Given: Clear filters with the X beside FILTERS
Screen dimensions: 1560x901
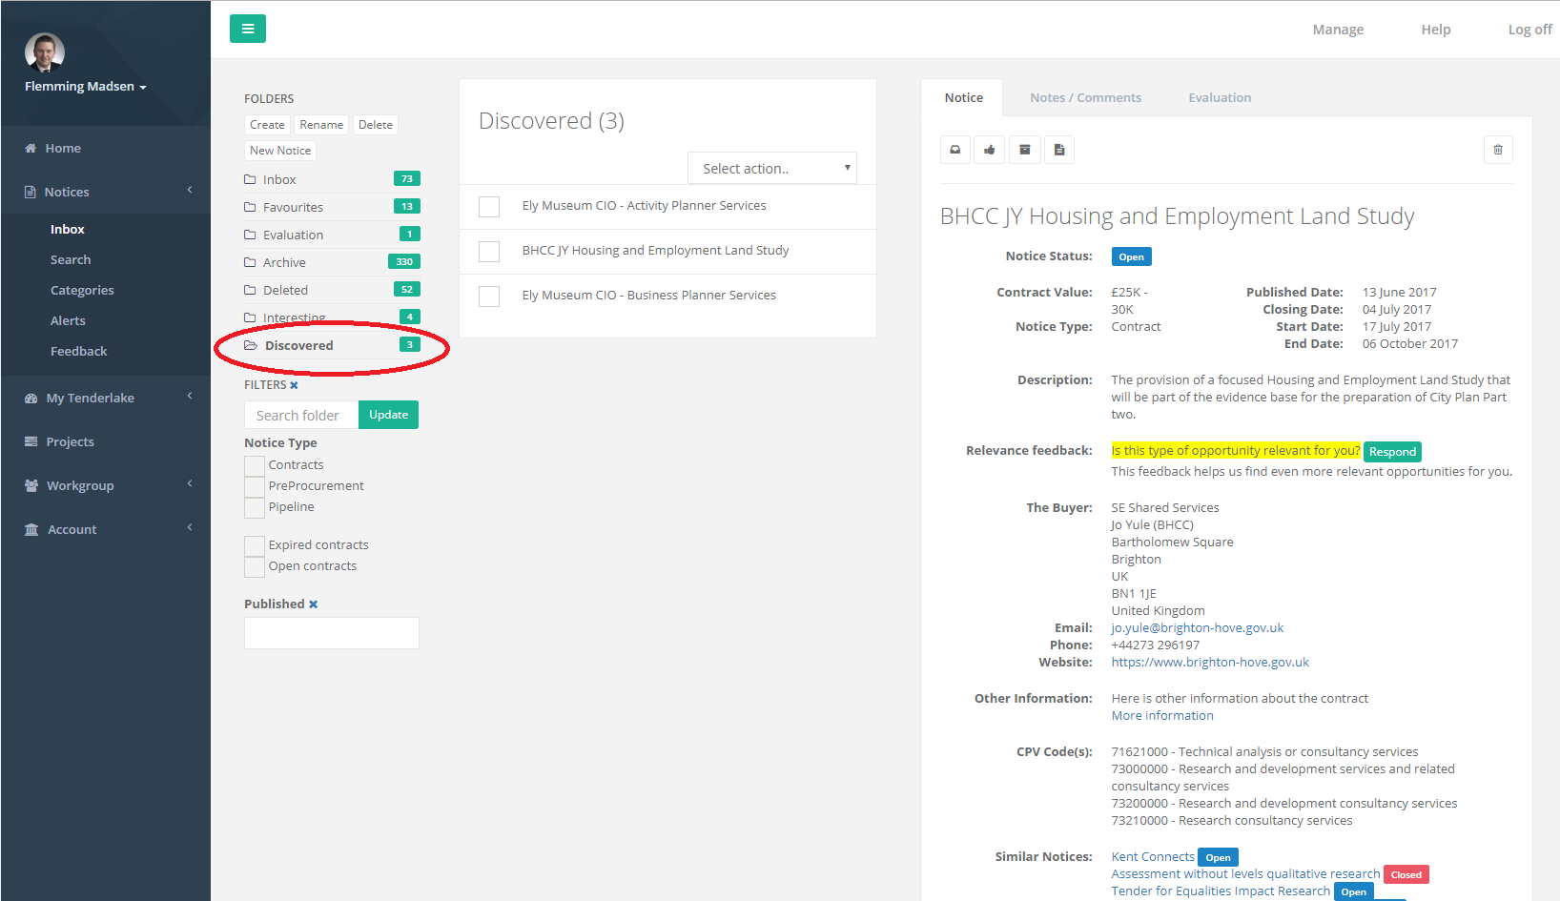Looking at the screenshot, I should point(294,385).
